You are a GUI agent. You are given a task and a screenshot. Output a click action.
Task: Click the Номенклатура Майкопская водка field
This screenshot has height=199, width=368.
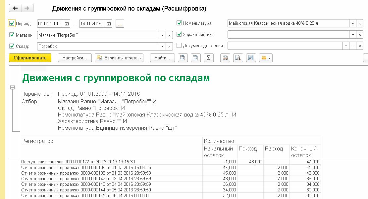click(x=289, y=23)
